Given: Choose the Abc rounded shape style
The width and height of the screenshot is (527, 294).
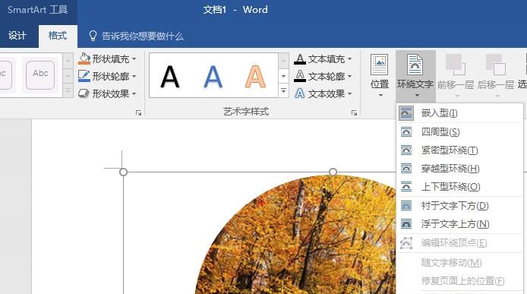Looking at the screenshot, I should point(40,74).
